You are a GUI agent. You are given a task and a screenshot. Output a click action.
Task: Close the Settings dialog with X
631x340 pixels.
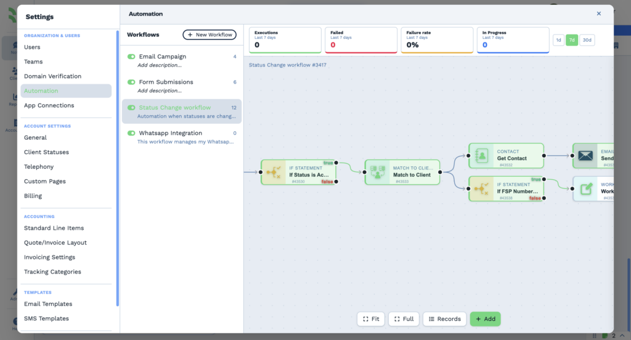[x=599, y=14]
